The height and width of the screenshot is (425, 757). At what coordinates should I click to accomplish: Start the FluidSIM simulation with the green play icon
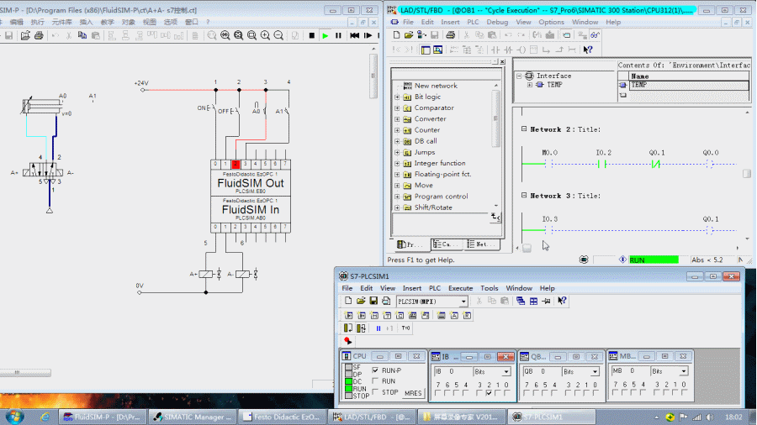[x=326, y=35]
